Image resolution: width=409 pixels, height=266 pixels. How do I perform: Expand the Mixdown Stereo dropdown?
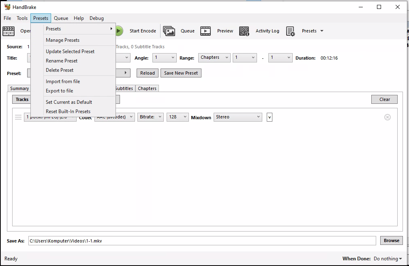pyautogui.click(x=238, y=117)
